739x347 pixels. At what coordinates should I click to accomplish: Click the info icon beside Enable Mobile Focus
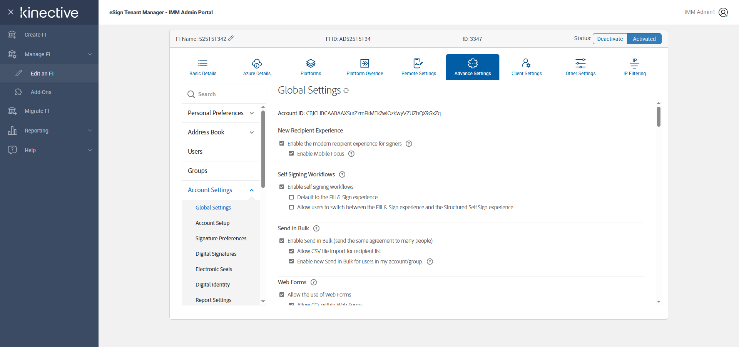point(351,154)
